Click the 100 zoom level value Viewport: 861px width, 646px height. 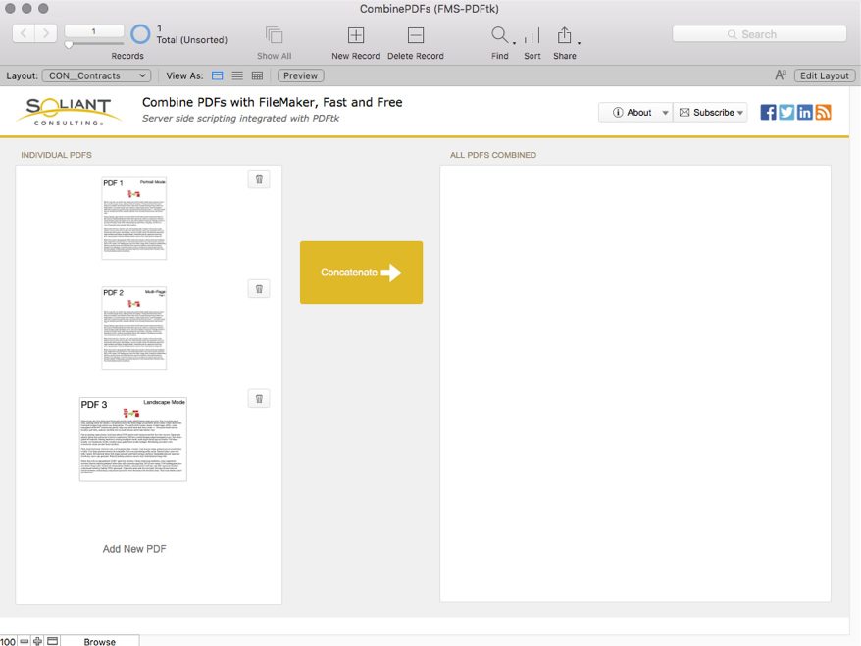click(8, 642)
